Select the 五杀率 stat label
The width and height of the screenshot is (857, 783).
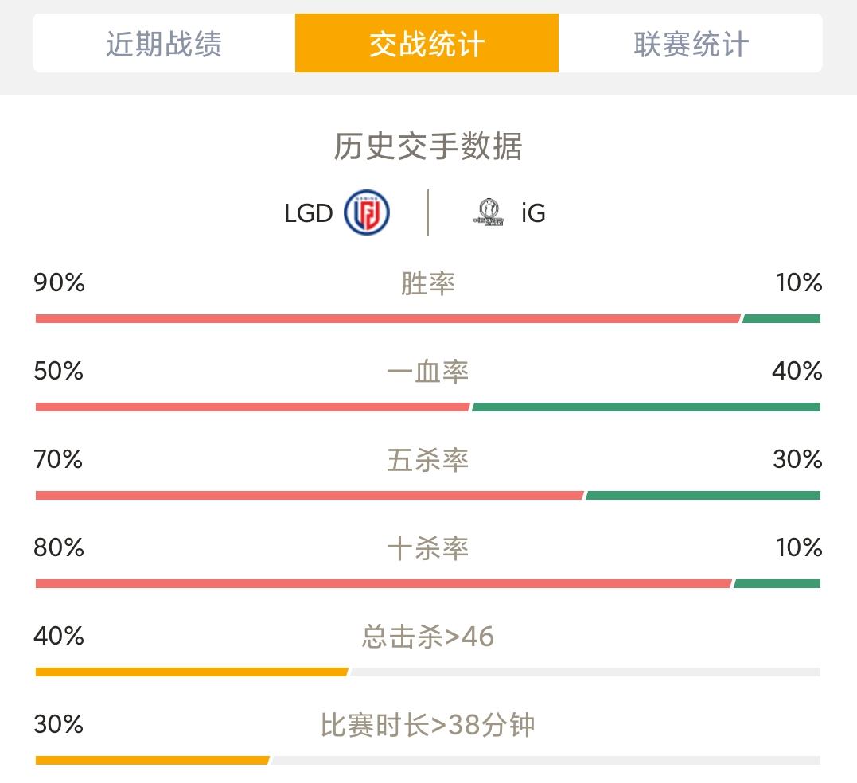[x=428, y=460]
